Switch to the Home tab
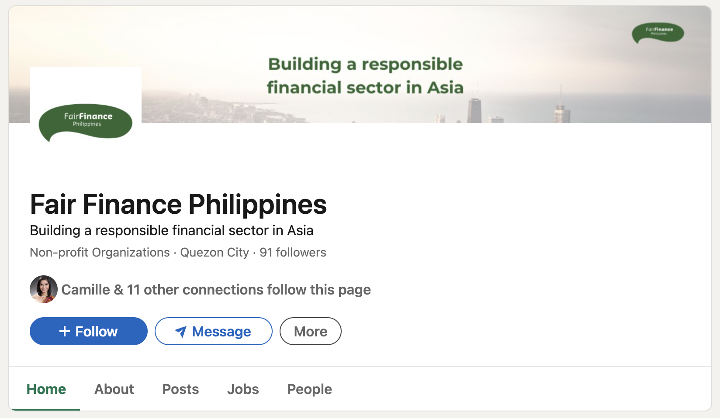 (x=46, y=389)
